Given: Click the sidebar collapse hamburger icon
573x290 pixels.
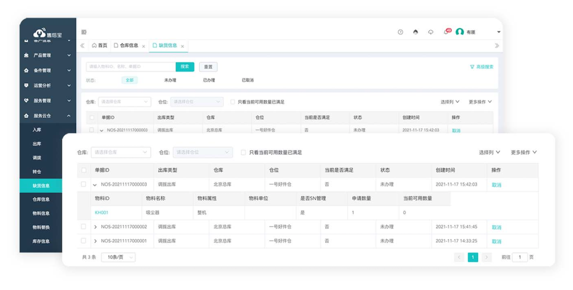Looking at the screenshot, I should tap(84, 32).
